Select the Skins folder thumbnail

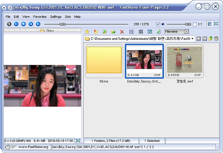coord(104,61)
